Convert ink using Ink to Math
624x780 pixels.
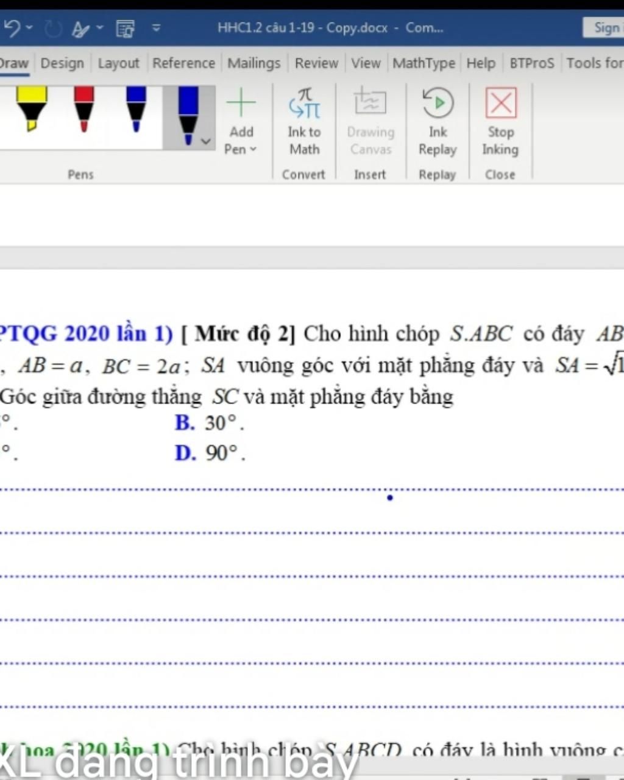pos(304,122)
